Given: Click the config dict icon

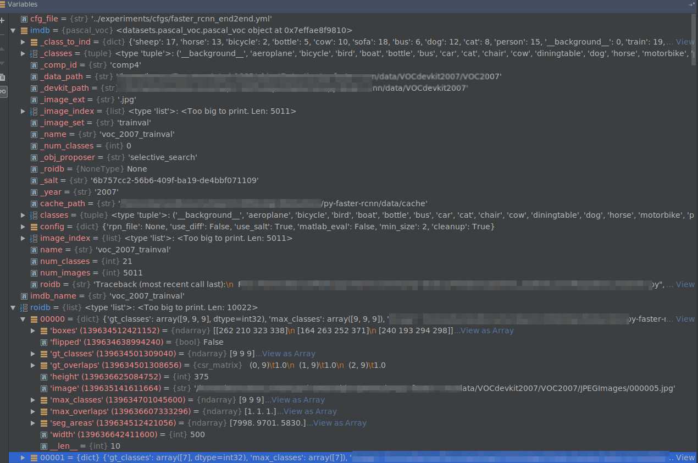Looking at the screenshot, I should tap(34, 227).
